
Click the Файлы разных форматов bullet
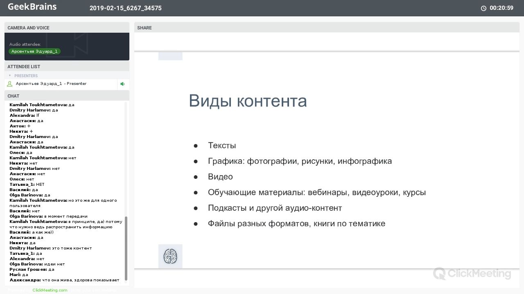coord(296,223)
